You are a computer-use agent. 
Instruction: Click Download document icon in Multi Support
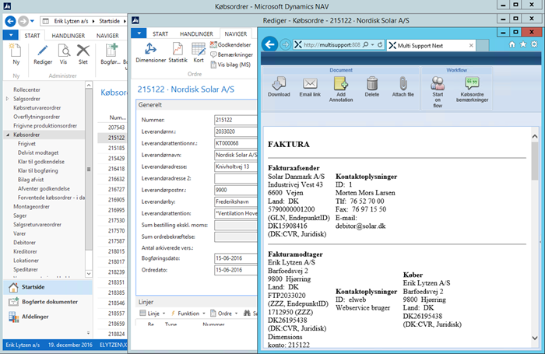[x=279, y=83]
